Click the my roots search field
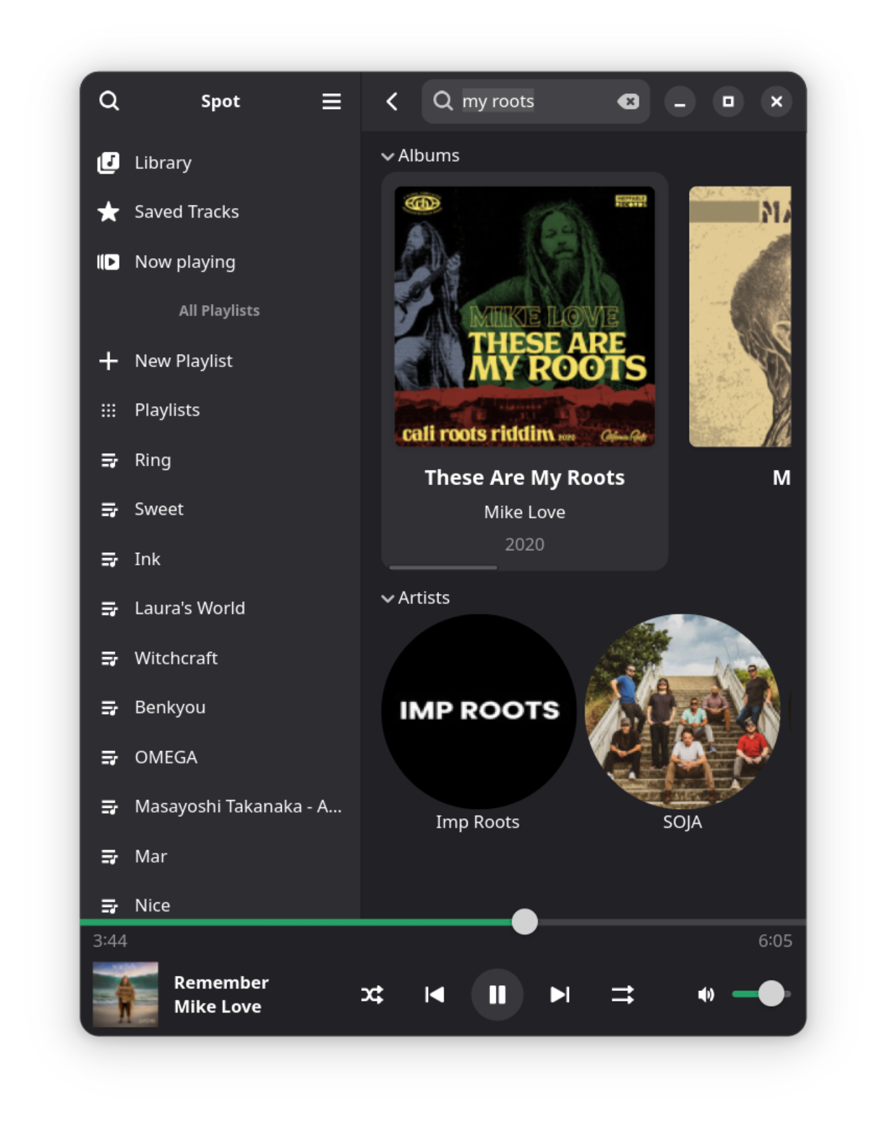This screenshot has height=1124, width=886. pyautogui.click(x=536, y=101)
